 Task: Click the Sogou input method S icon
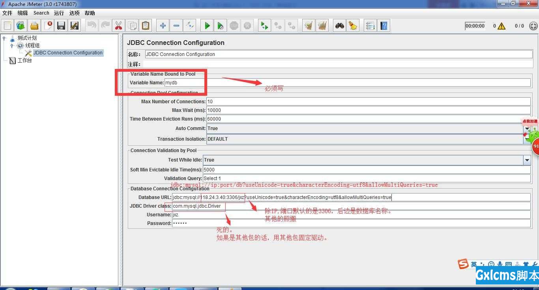tap(463, 264)
